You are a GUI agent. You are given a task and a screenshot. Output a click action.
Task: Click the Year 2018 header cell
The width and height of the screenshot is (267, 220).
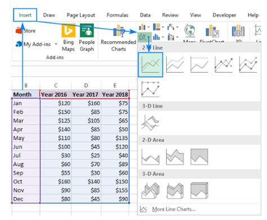pos(115,94)
